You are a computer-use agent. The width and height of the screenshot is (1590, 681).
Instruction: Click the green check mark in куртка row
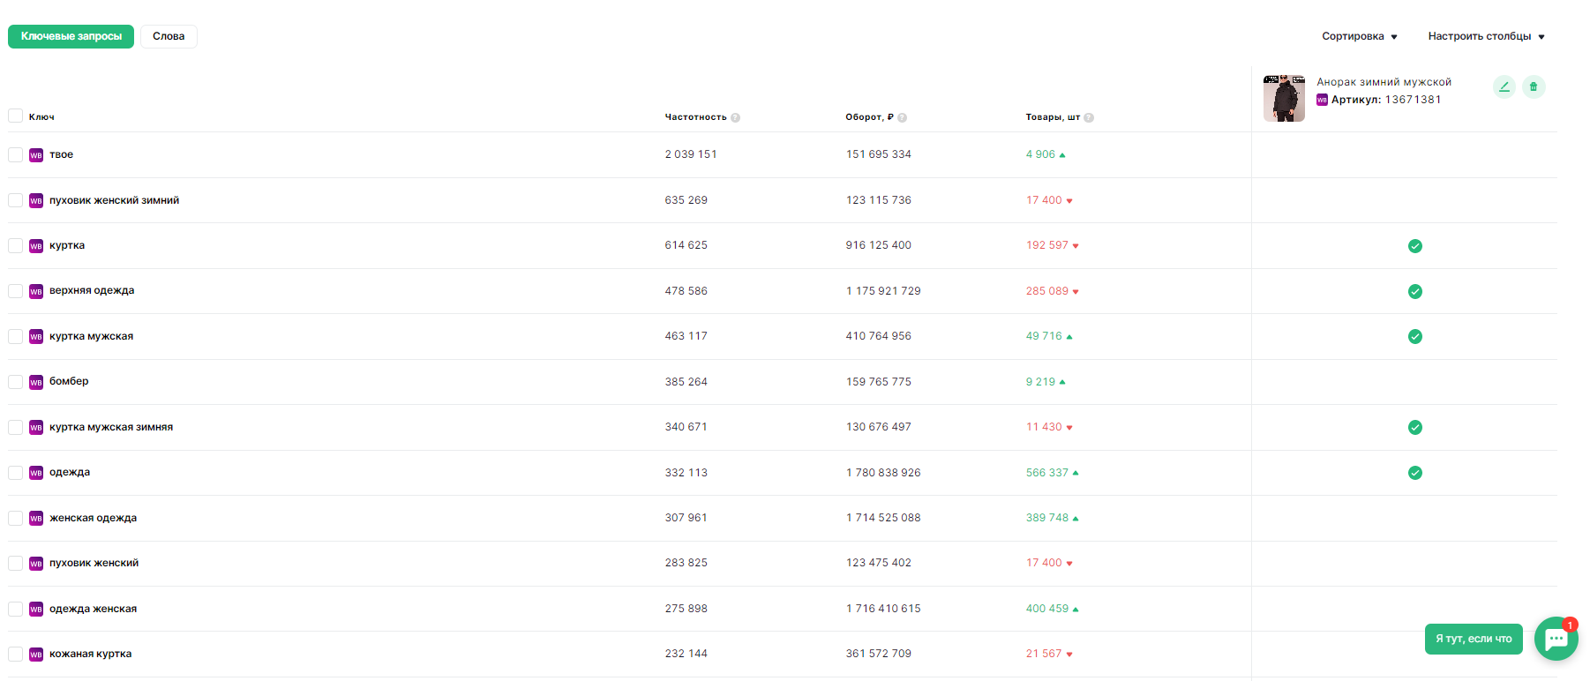[1415, 246]
